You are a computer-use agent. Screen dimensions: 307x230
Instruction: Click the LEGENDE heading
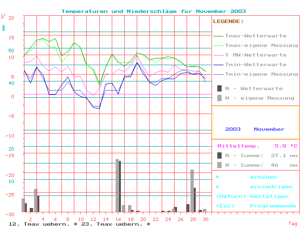click(x=228, y=22)
